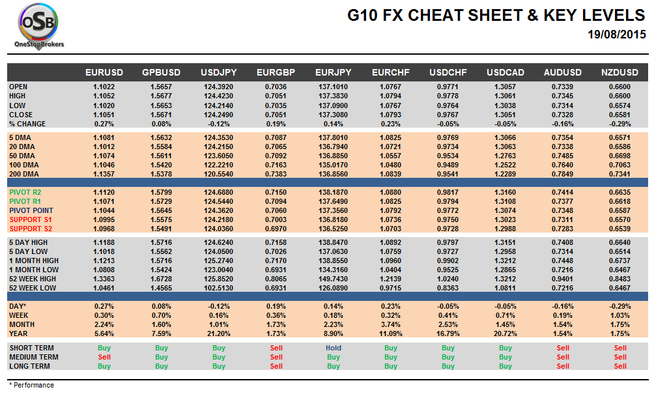The width and height of the screenshot is (654, 396).
Task: Select the NZDUSD column header
Action: [x=620, y=72]
